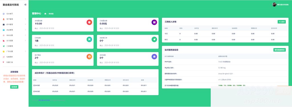The height and width of the screenshot is (107, 292).
Task: Expand the 系统设置 submenu chevron
Action: [25, 35]
